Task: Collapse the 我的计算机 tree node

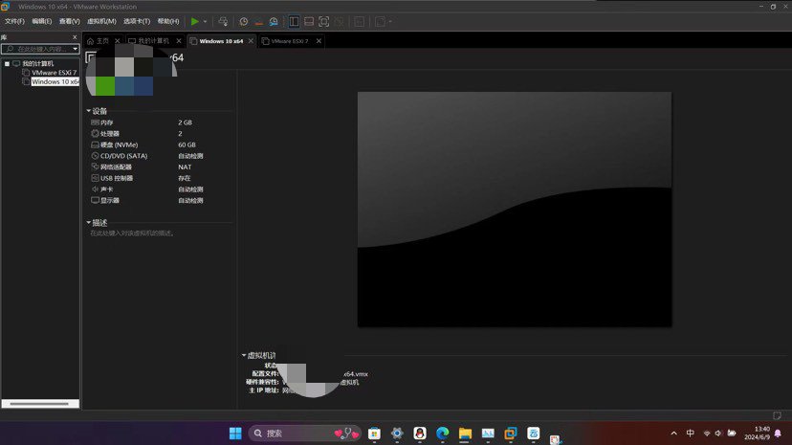Action: click(7, 64)
